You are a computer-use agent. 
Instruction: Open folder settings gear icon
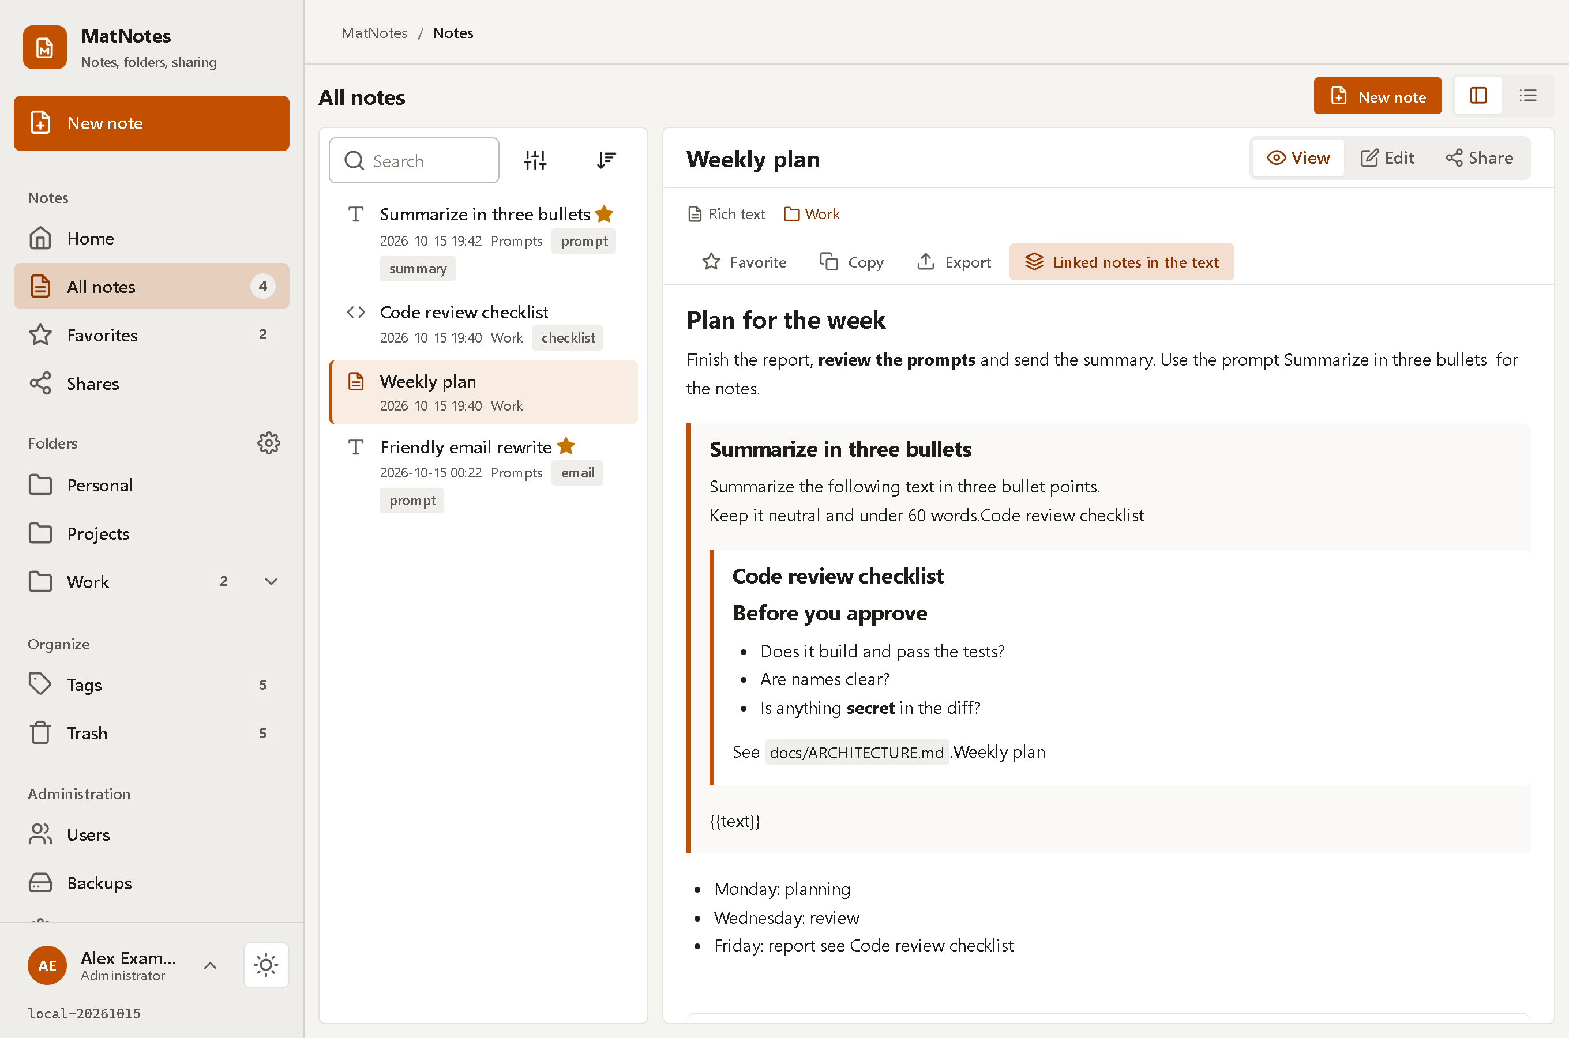pyautogui.click(x=268, y=443)
